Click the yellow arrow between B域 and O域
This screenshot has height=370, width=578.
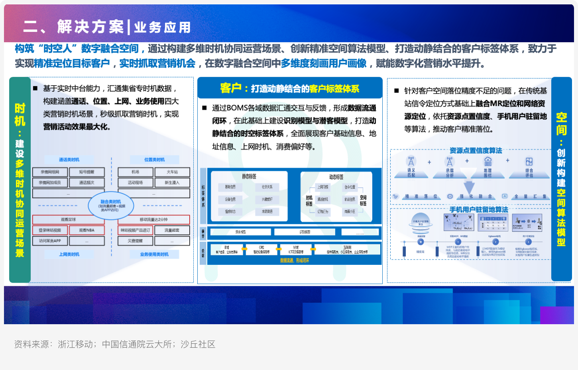244,250
